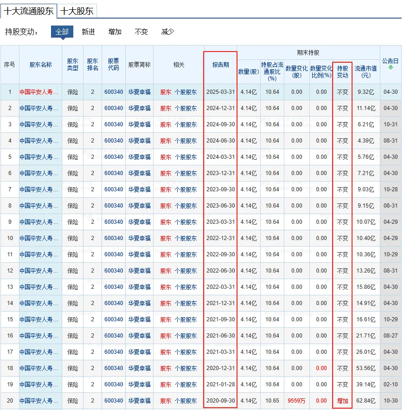Open 600340 link in 2022-09-30 row
This screenshot has width=404, height=410.
(114, 254)
